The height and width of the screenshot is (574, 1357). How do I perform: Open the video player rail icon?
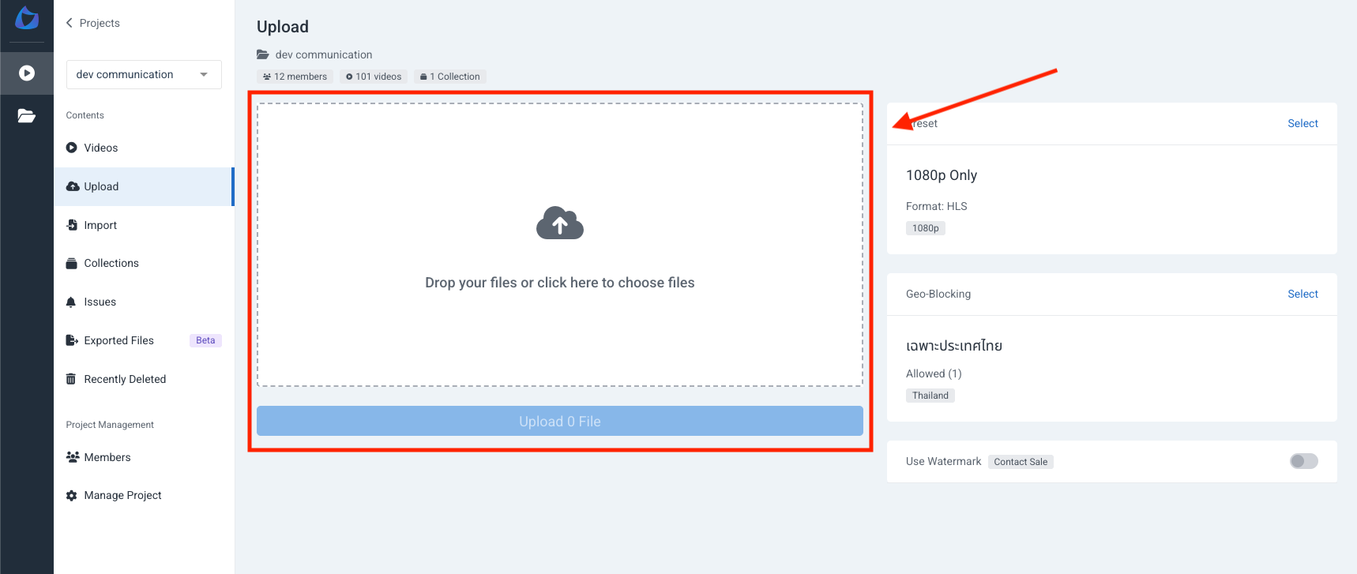27,73
